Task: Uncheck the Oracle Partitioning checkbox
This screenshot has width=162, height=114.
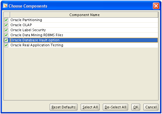Action: [x=6, y=20]
